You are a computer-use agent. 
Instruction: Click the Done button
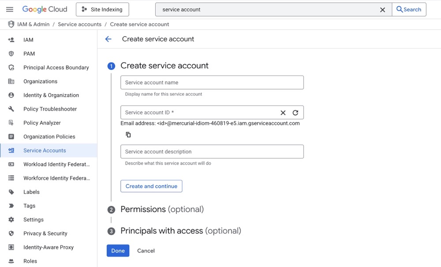(118, 251)
